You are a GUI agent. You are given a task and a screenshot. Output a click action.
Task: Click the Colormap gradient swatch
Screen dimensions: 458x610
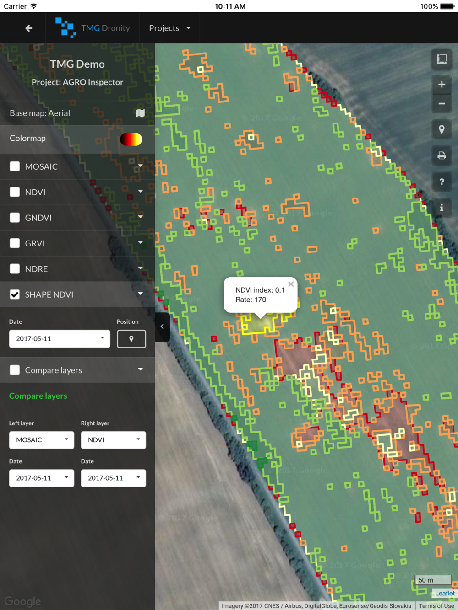pos(131,139)
